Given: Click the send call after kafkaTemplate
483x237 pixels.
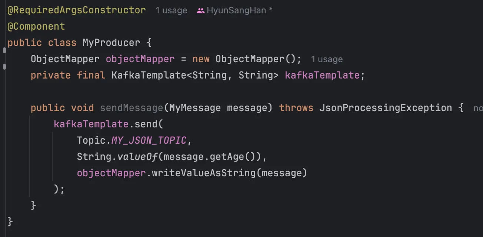Looking at the screenshot, I should click(146, 124).
